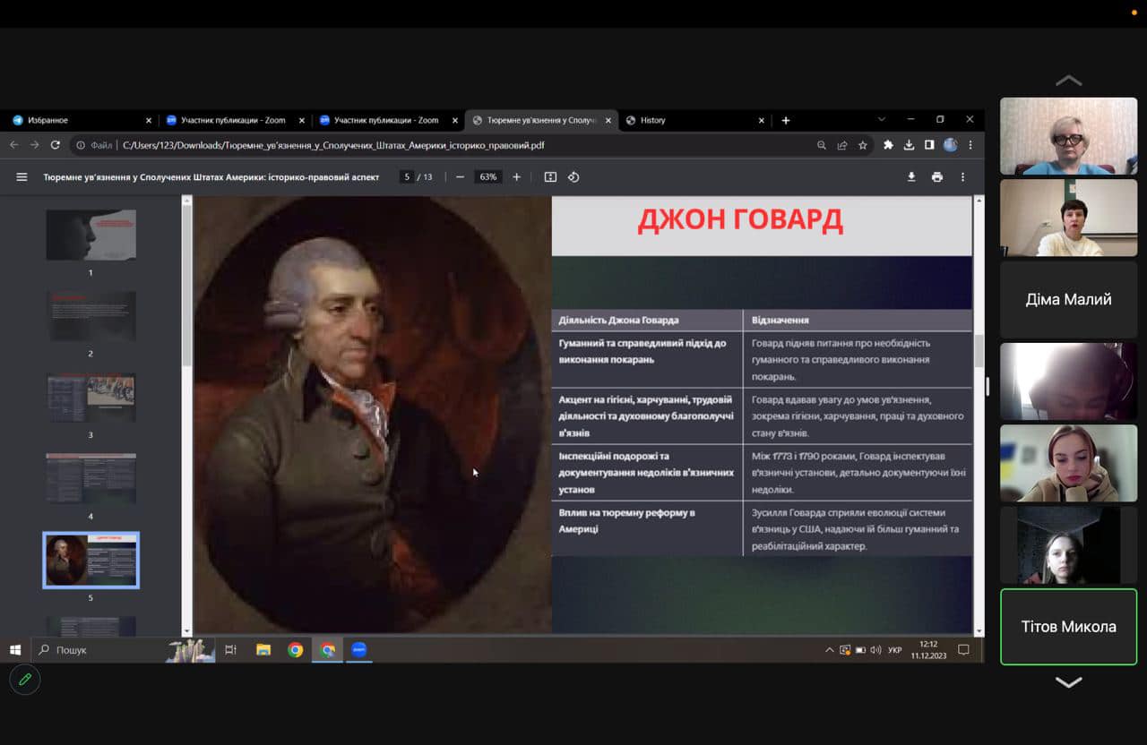Download the PDF file
Viewport: 1147px width, 745px height.
(911, 177)
